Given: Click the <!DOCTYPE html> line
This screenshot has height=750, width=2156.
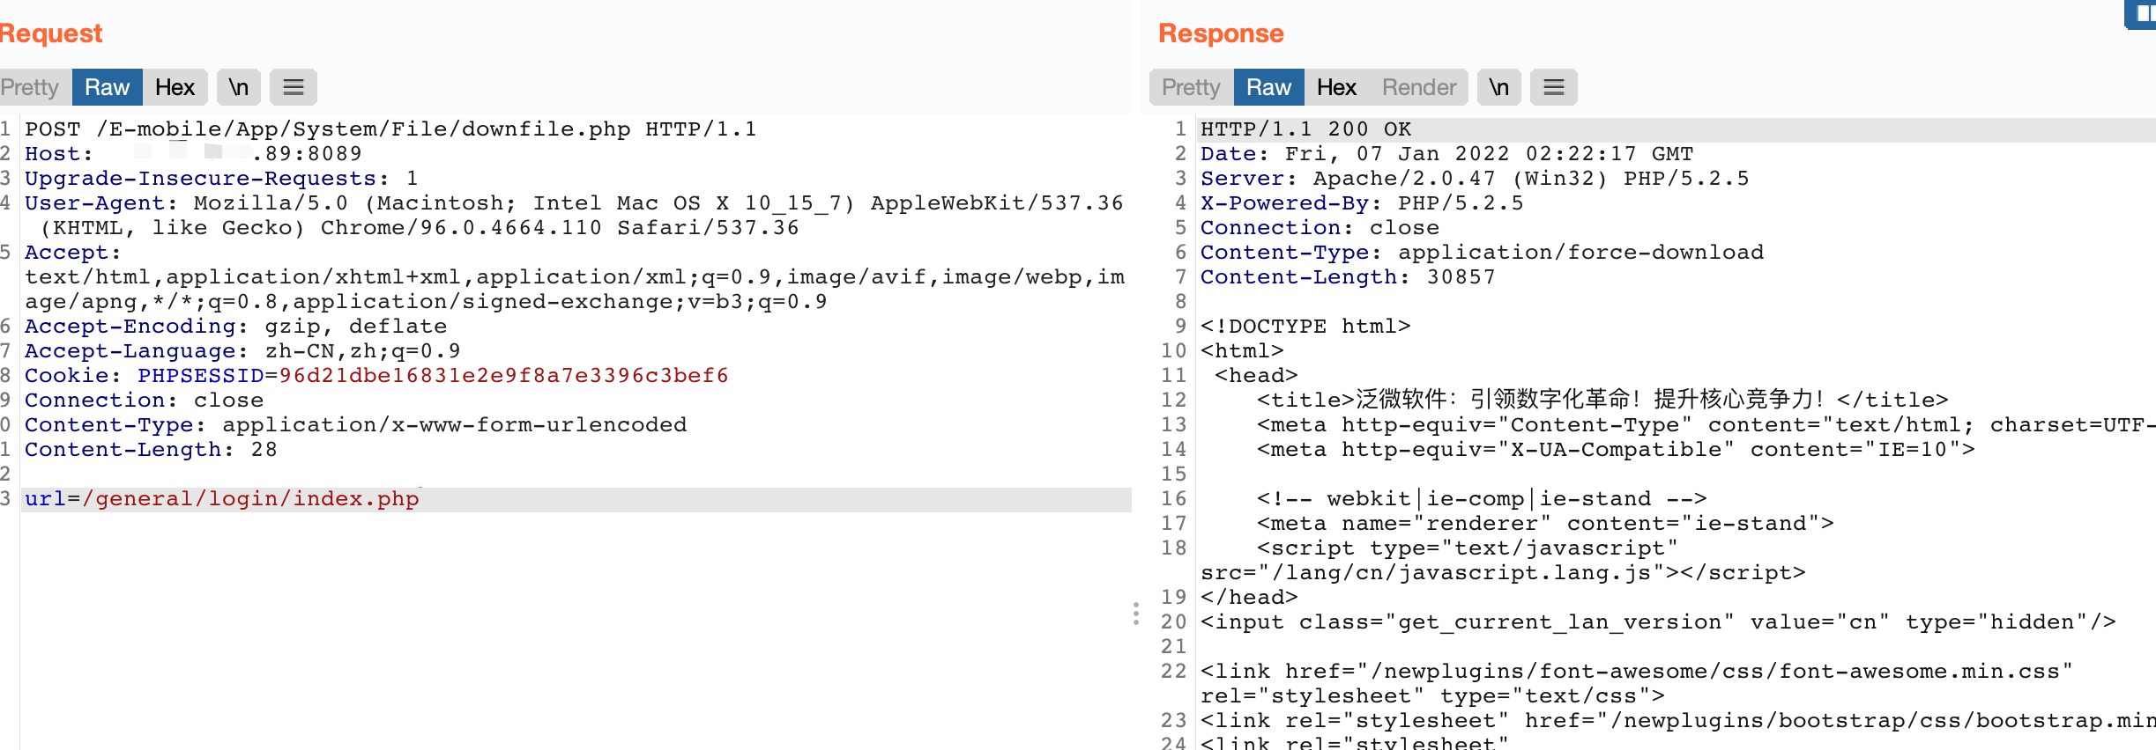Looking at the screenshot, I should coord(1305,327).
